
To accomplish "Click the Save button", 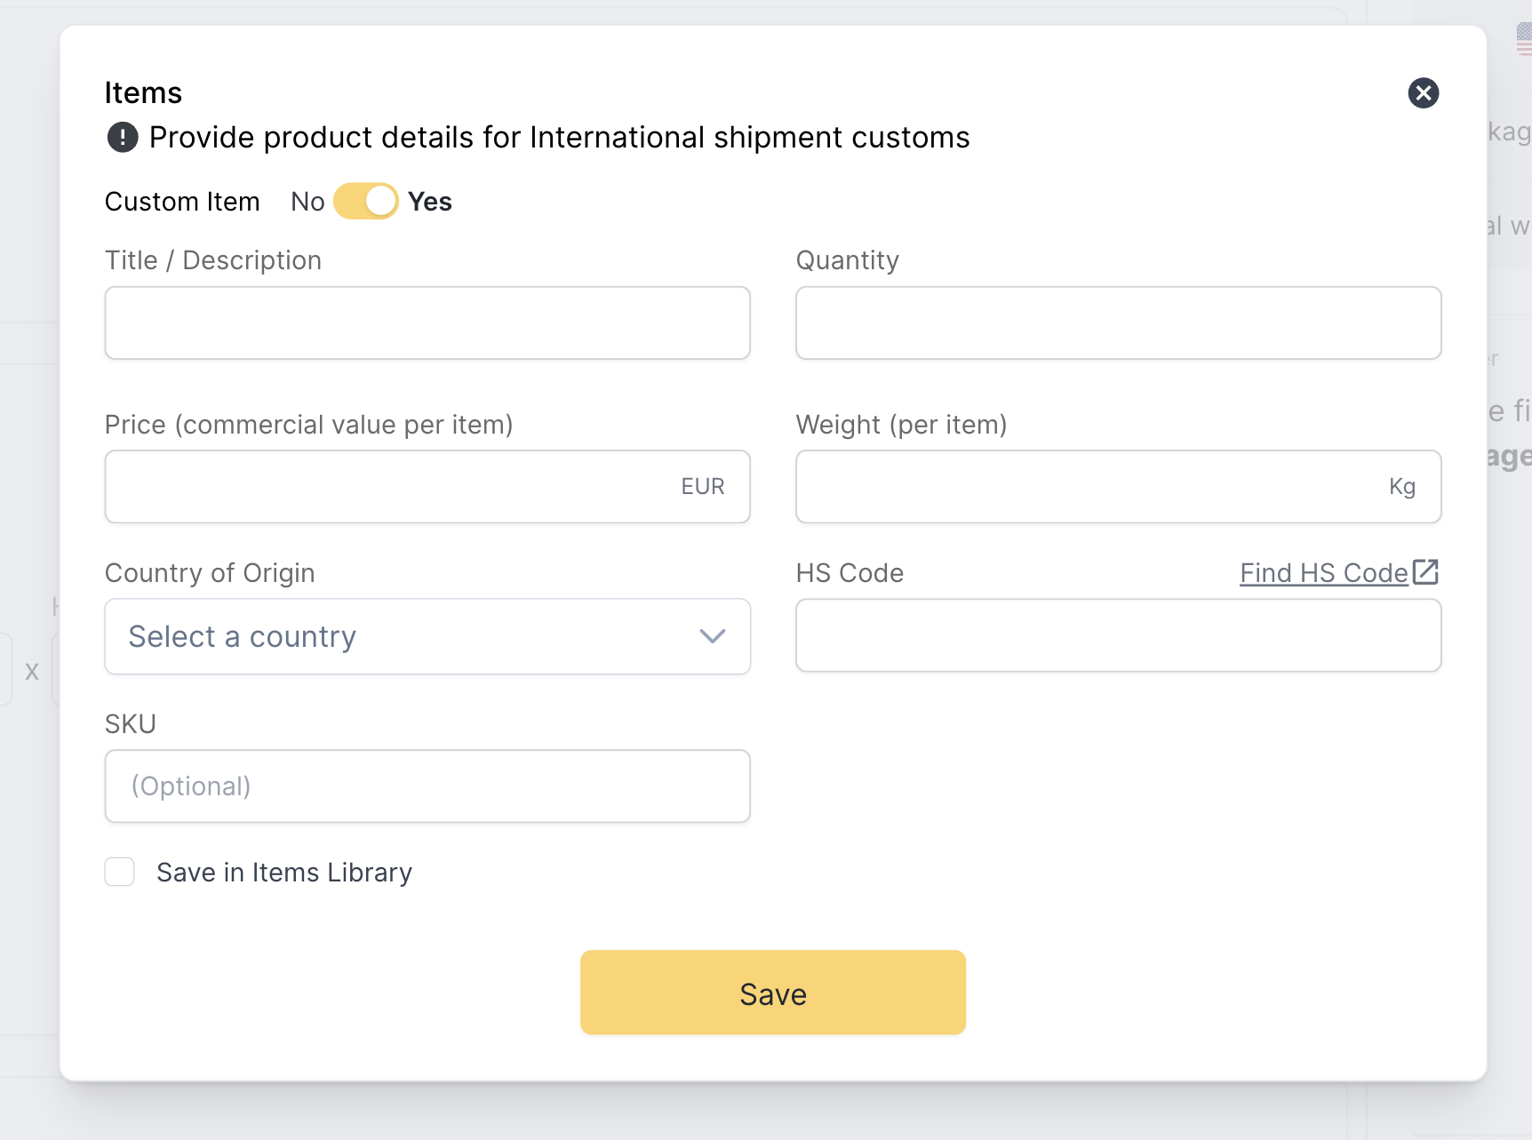I will [772, 993].
